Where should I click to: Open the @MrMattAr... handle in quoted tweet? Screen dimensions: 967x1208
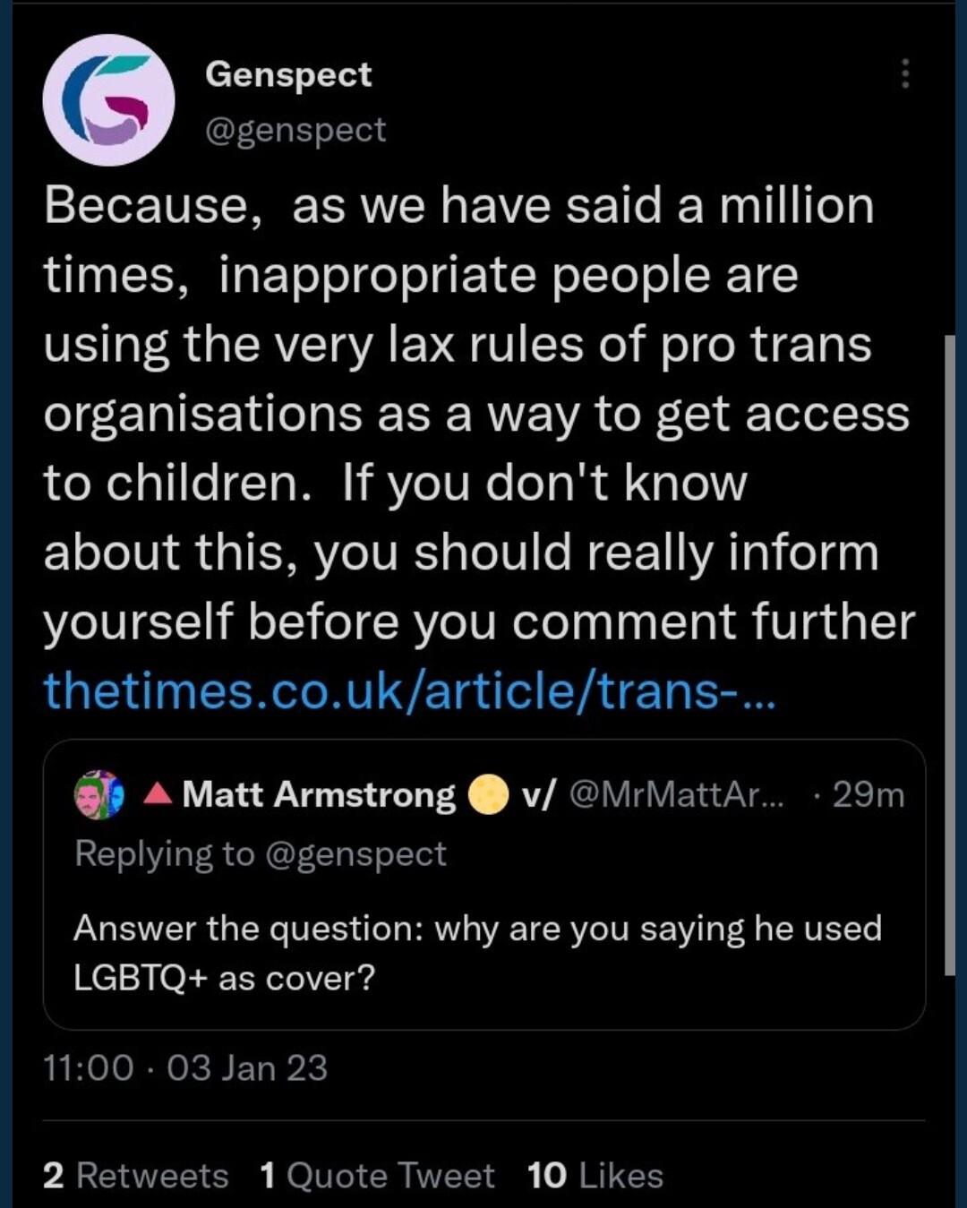pyautogui.click(x=676, y=794)
